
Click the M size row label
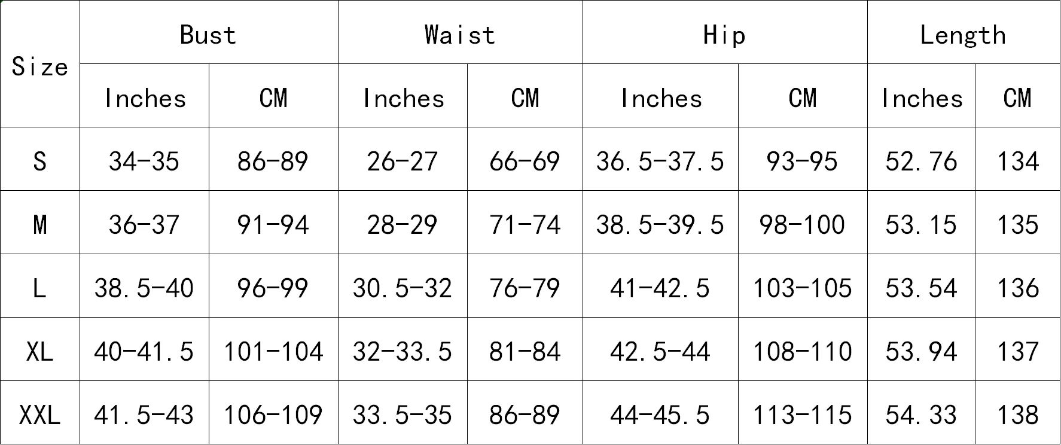tap(40, 222)
